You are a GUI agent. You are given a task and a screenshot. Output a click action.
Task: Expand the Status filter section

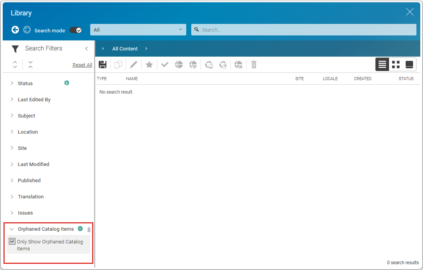click(25, 84)
